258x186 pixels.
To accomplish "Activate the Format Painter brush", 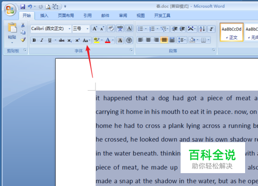I will [23, 40].
